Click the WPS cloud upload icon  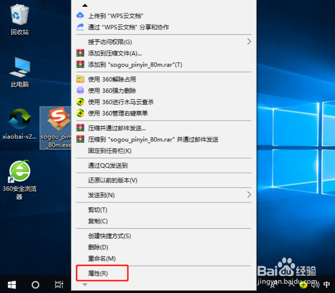click(80, 15)
